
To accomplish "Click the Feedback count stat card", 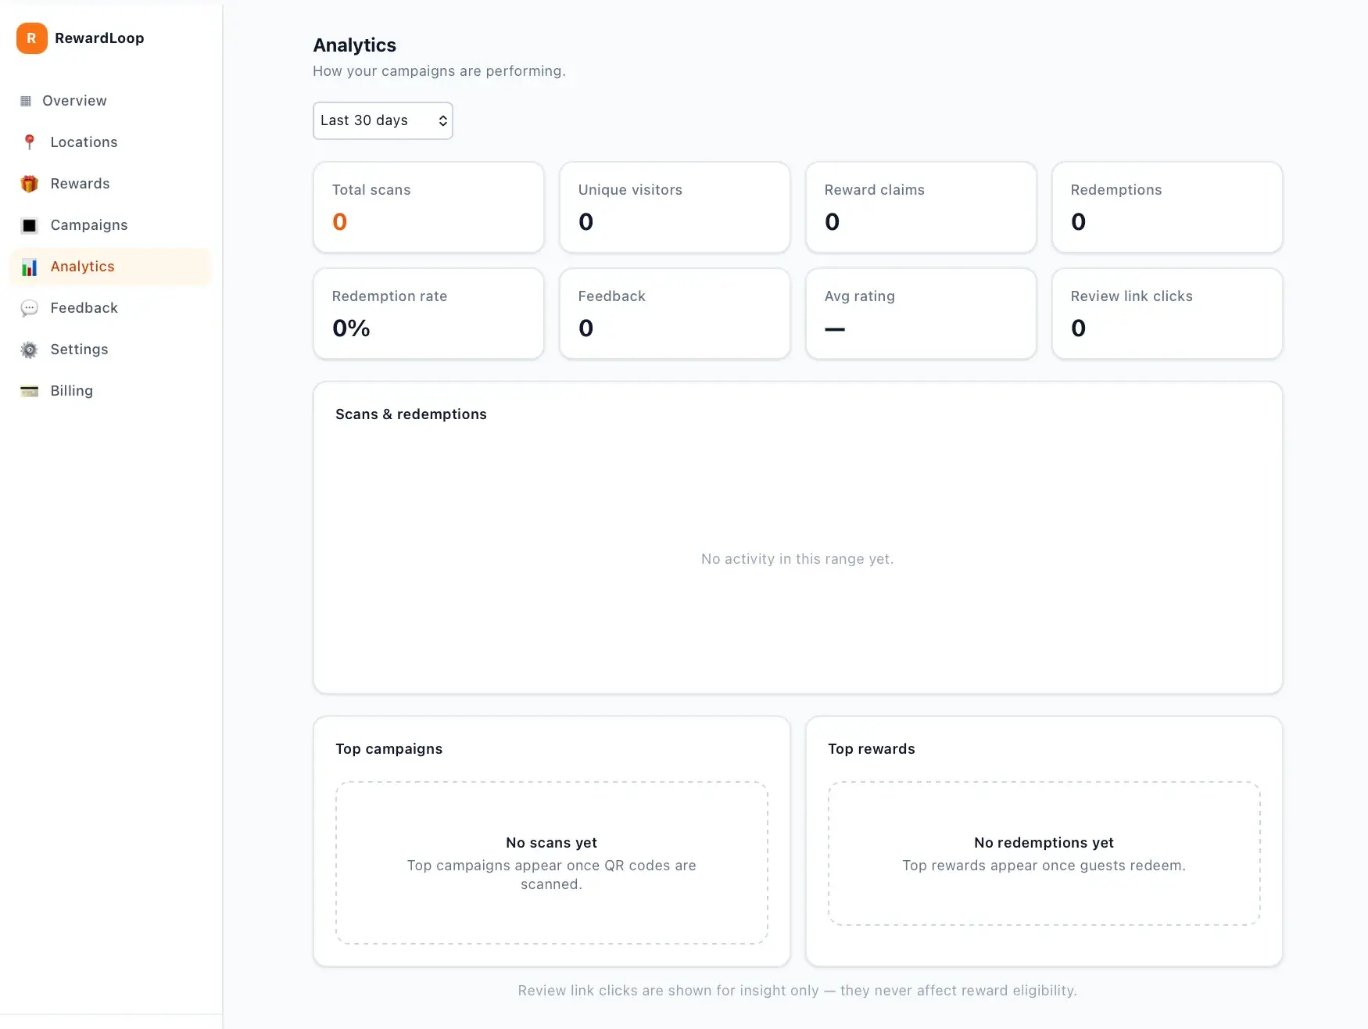I will tap(675, 314).
